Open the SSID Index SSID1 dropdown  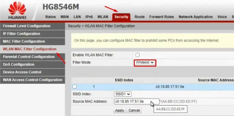pyautogui.click(x=123, y=94)
